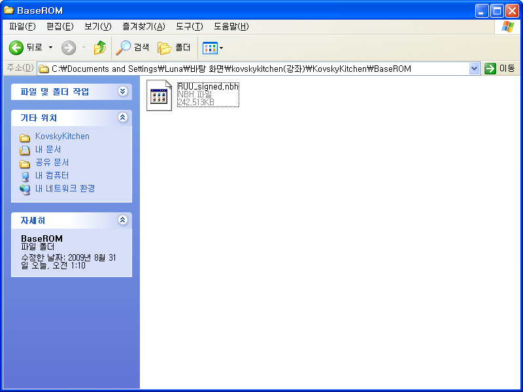Click the 내 문서 folder icon
Viewport: 523px width, 392px height.
point(25,149)
